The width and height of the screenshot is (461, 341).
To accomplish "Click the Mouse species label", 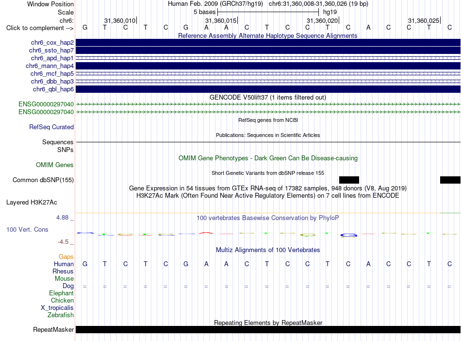I will [64, 279].
